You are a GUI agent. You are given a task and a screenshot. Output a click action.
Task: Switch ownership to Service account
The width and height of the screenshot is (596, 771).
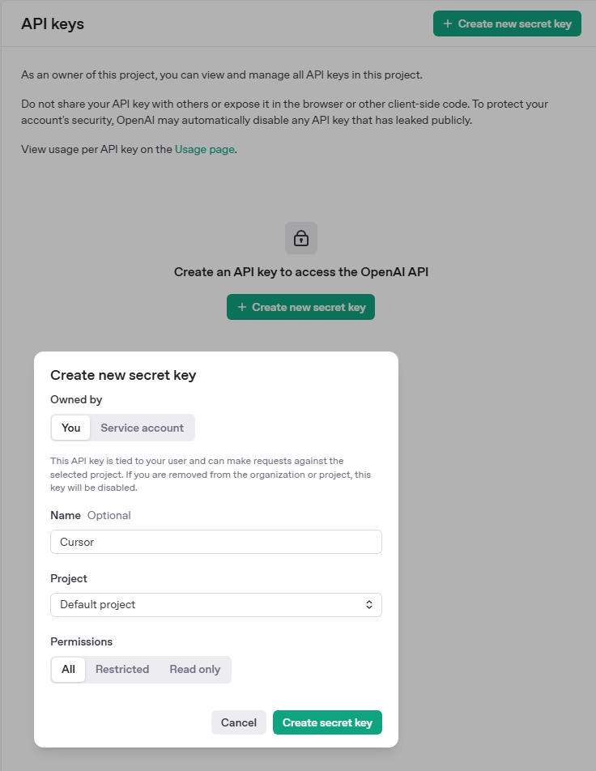pos(142,428)
